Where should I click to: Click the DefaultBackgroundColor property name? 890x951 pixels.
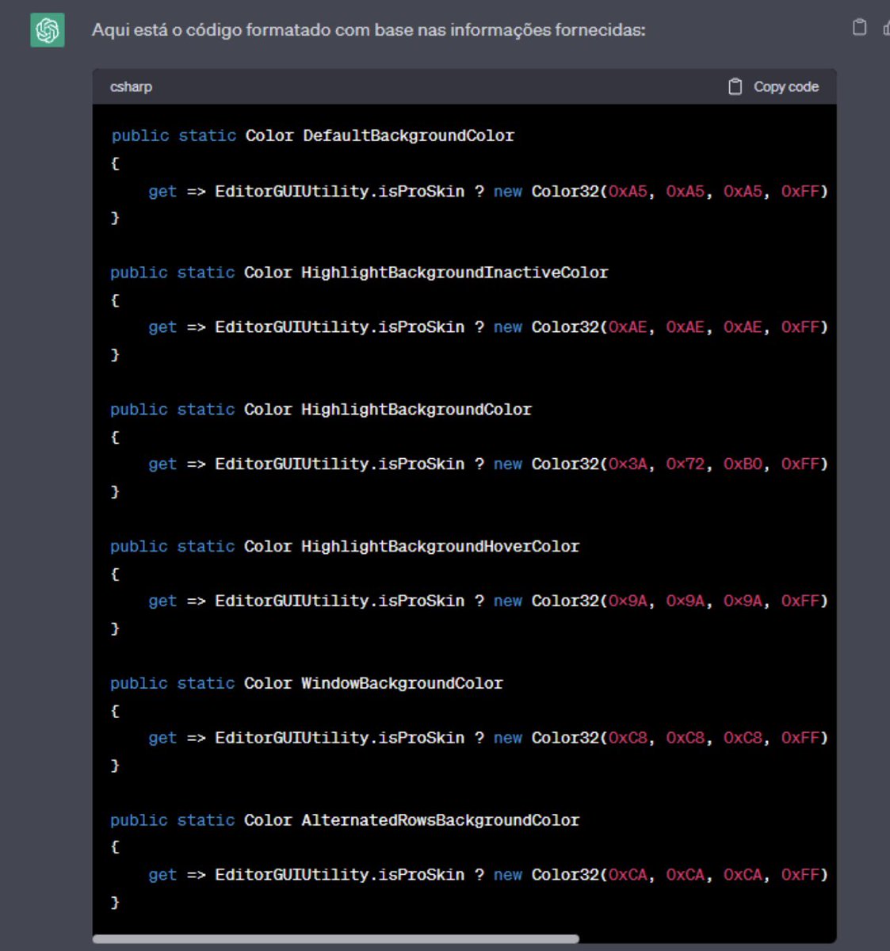coord(409,136)
